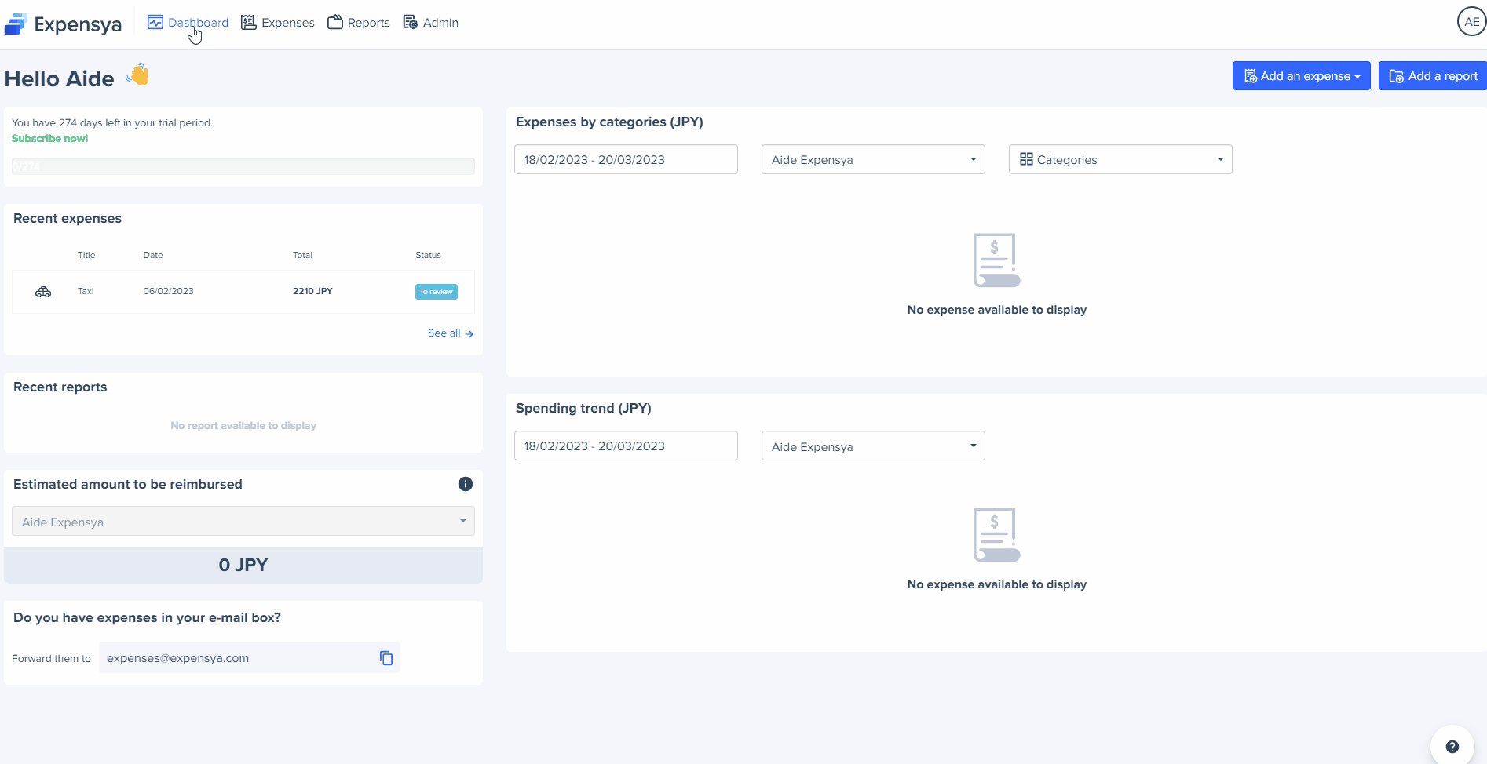Screen dimensions: 1487x764
Task: Expand the Categories dropdown
Action: 1120,160
